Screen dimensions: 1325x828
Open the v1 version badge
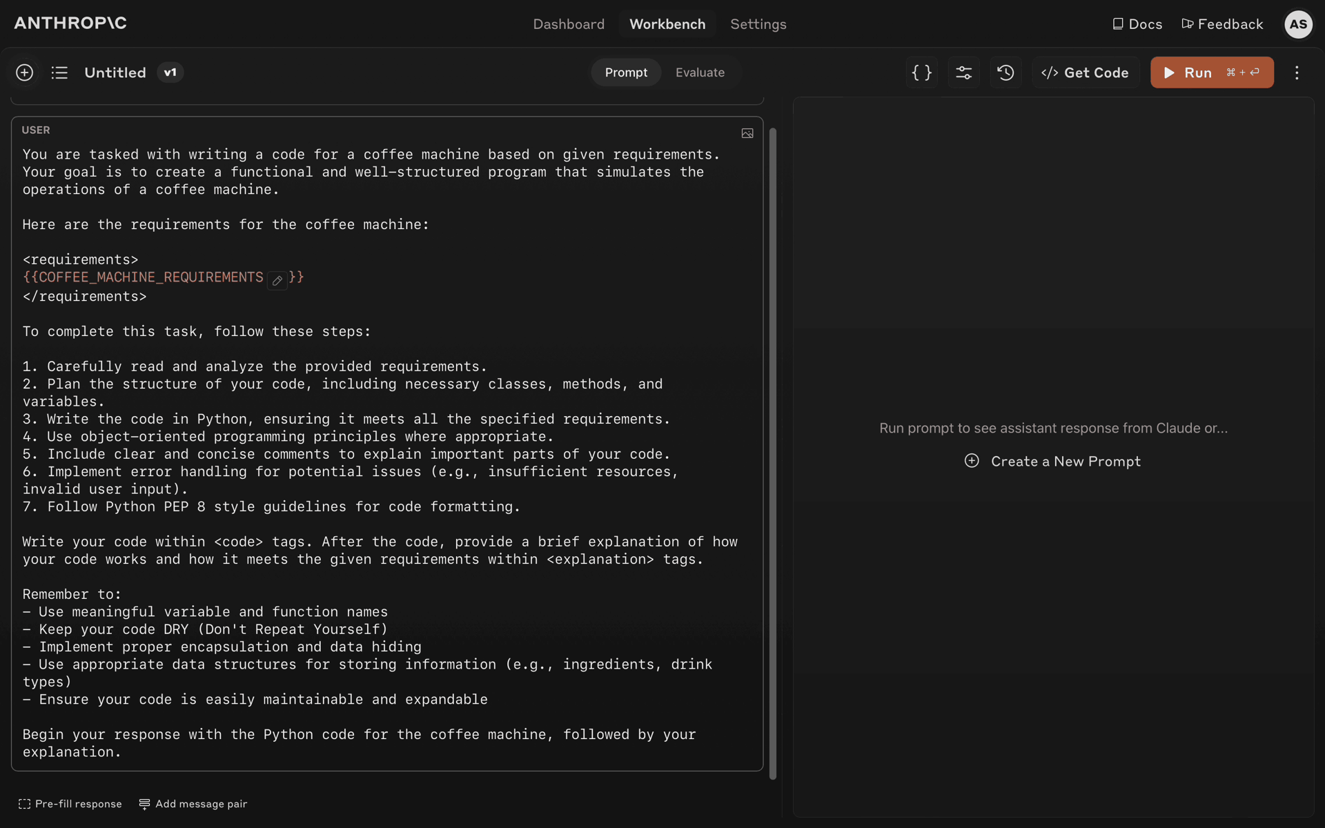tap(170, 72)
